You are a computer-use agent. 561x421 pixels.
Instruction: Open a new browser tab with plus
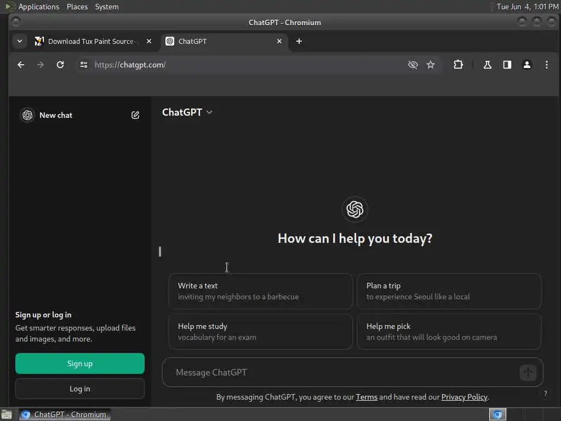299,41
